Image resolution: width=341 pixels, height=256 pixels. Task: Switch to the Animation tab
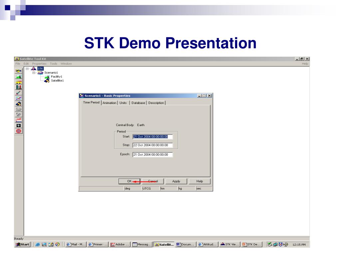click(109, 103)
